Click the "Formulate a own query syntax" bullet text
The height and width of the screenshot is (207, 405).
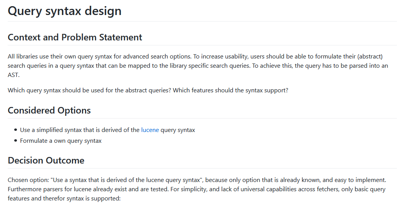point(61,141)
